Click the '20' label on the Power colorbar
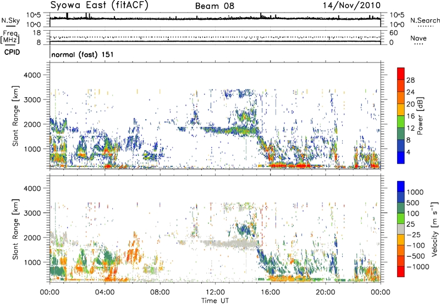 click(410, 104)
